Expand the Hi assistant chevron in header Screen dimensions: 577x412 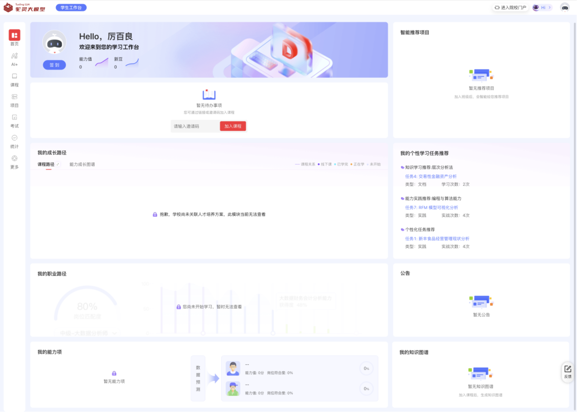coord(550,7)
